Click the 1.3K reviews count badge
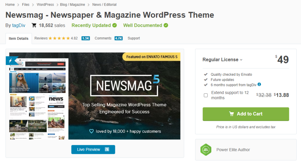The image size is (301, 161). point(86,38)
